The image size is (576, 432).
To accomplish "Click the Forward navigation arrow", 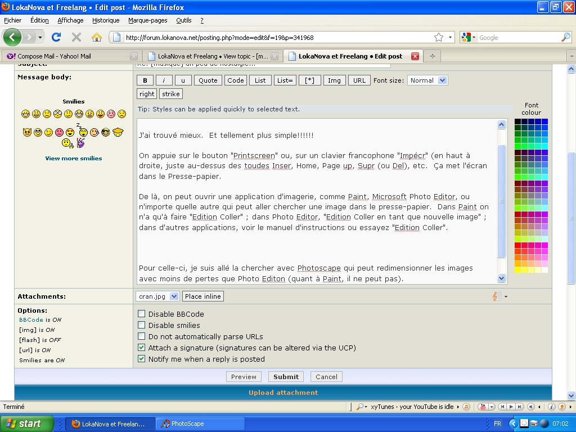I will pyautogui.click(x=29, y=37).
